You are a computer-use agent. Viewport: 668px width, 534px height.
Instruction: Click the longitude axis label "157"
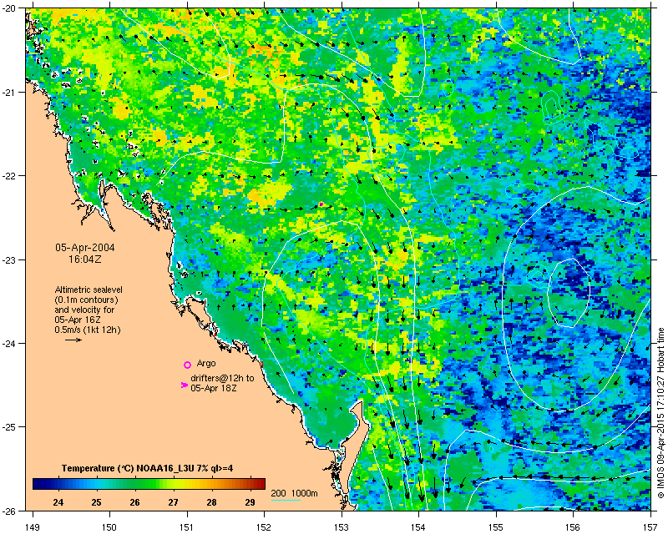pyautogui.click(x=650, y=527)
